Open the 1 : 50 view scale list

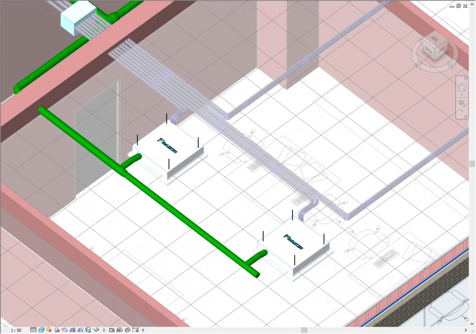pos(16,330)
